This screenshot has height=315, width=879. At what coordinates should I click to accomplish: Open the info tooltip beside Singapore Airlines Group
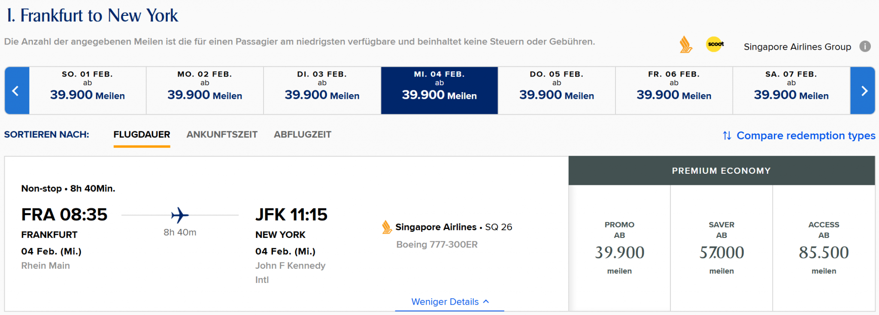point(866,47)
